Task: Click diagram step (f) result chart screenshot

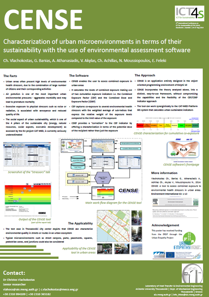Action: 103,193
